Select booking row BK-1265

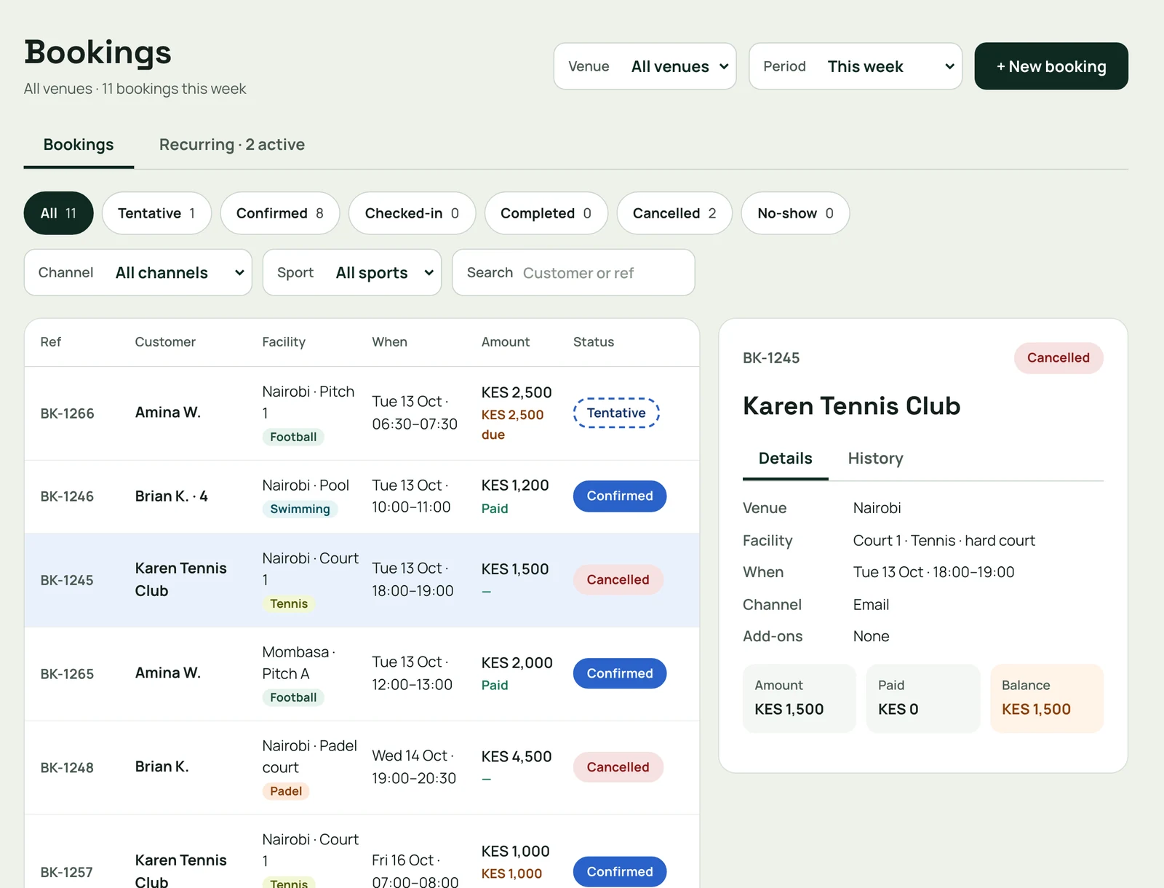pyautogui.click(x=362, y=674)
